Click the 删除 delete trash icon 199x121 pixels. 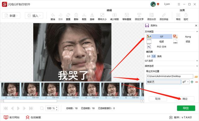coord(76,15)
